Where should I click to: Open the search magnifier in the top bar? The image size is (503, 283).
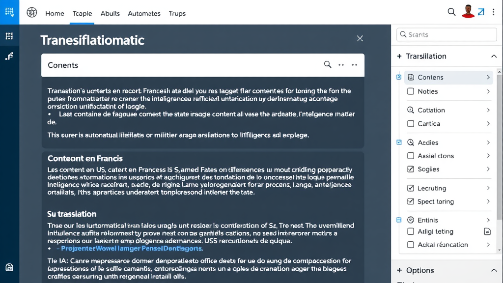point(451,12)
